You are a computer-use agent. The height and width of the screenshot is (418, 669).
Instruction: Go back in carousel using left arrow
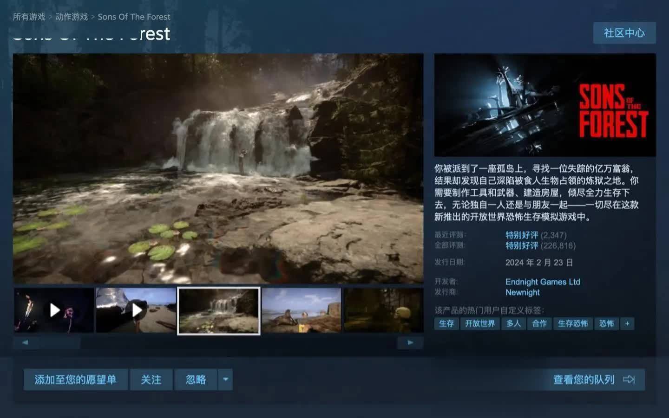(x=25, y=342)
